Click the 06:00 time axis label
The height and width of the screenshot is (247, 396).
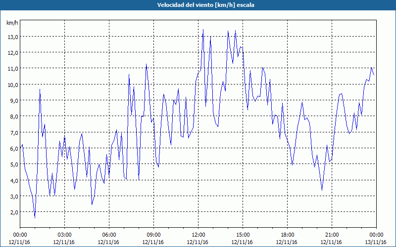click(109, 235)
